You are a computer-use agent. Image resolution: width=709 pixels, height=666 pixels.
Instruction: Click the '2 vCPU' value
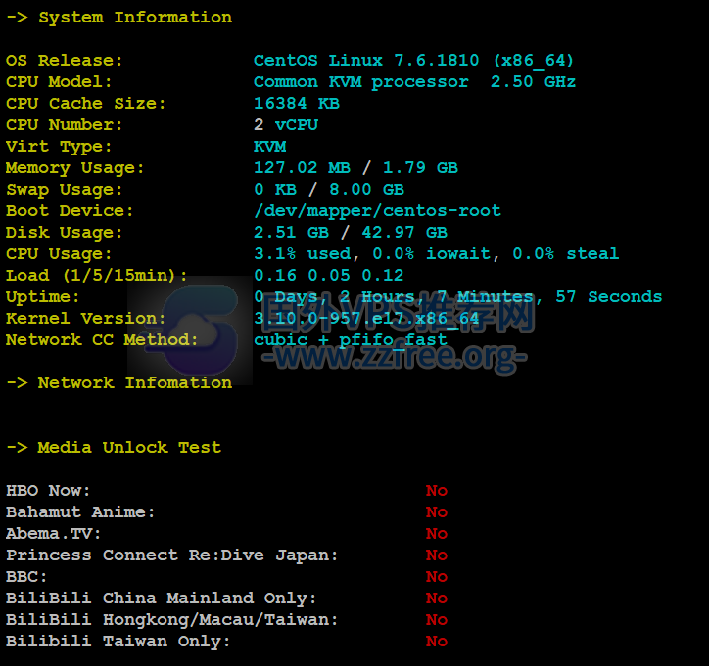coord(286,124)
